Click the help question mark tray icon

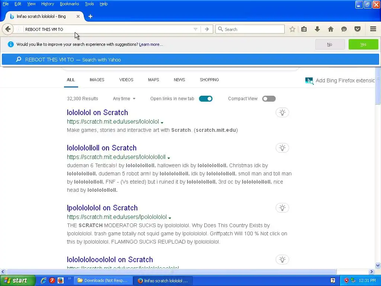click(333, 280)
